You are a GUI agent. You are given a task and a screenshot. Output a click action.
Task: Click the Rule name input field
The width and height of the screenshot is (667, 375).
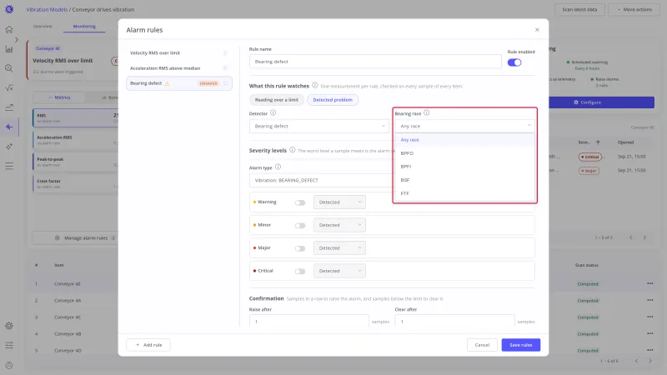click(375, 62)
